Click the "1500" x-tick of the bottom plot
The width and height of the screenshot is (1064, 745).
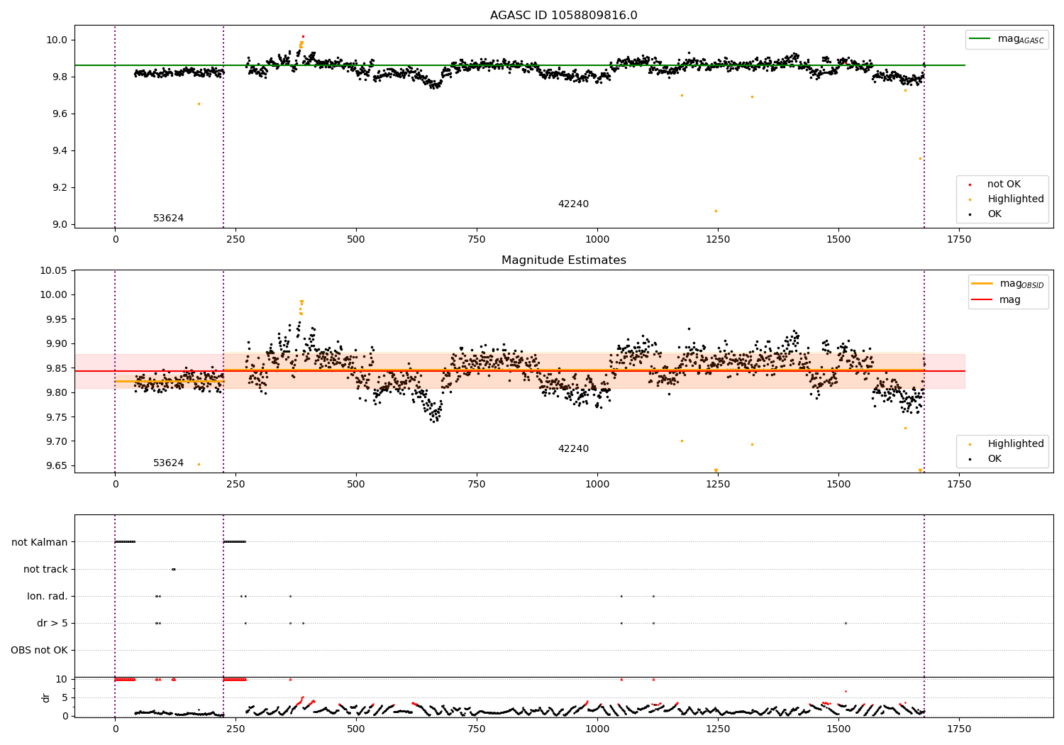tap(838, 729)
